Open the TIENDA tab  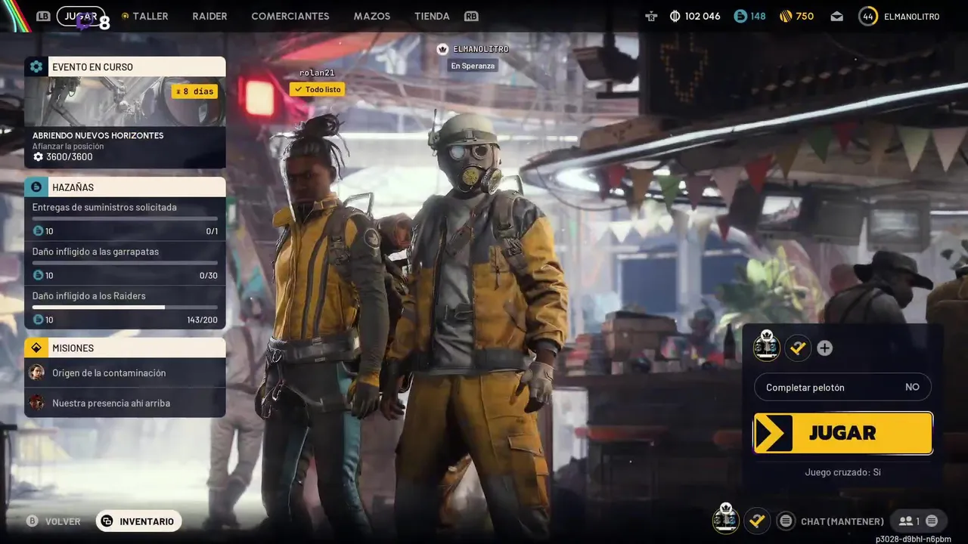pyautogui.click(x=432, y=16)
